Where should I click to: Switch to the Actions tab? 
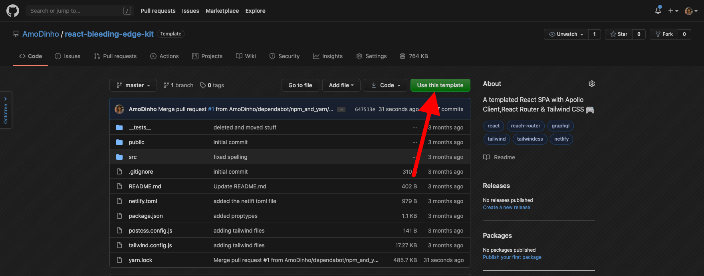click(x=165, y=56)
